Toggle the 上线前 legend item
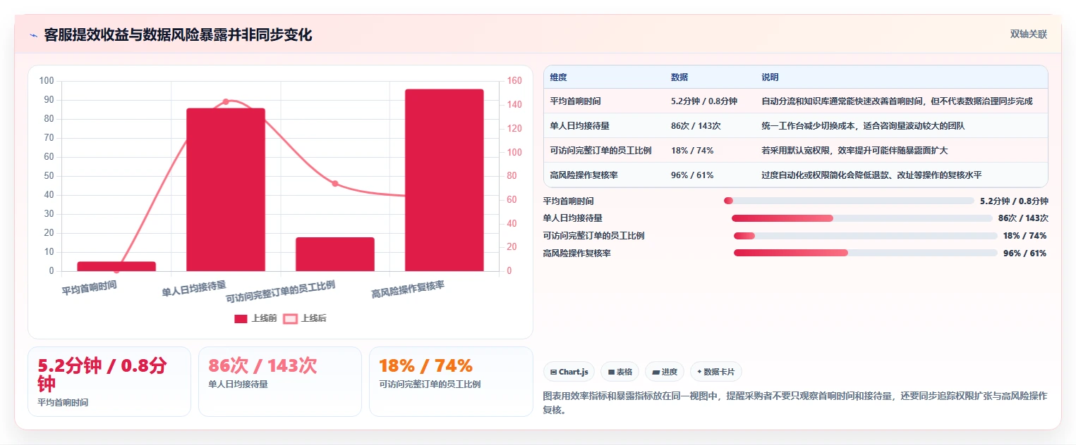The image size is (1076, 445). pos(255,318)
